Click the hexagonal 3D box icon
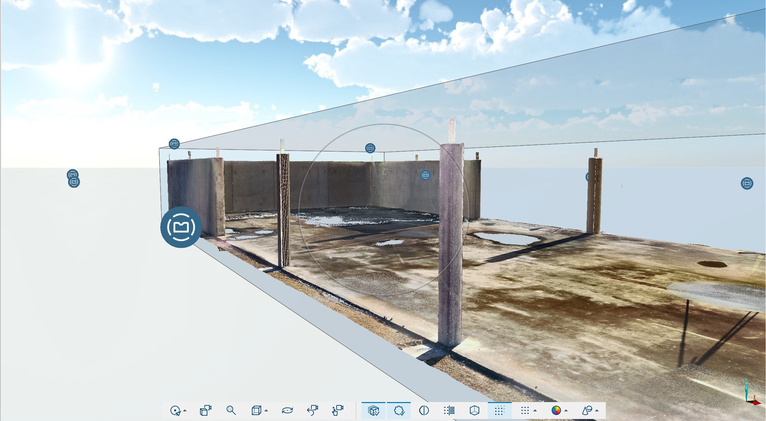The height and width of the screenshot is (421, 766). [475, 411]
